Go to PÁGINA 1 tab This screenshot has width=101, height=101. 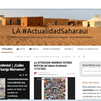click(68, 49)
